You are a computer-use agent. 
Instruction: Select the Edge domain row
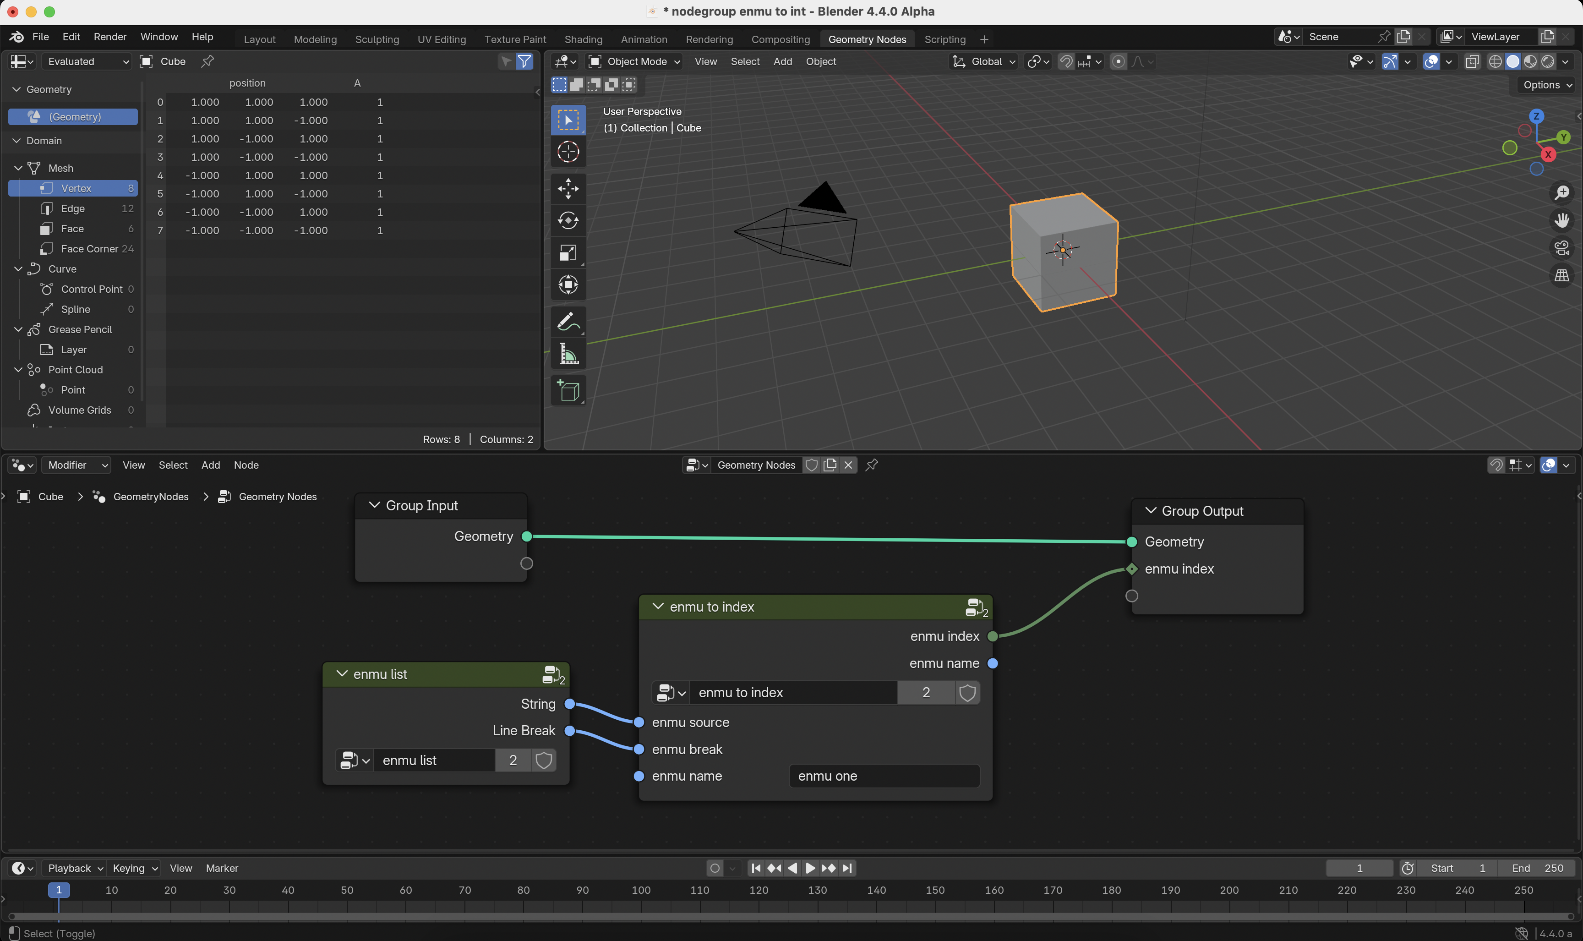point(74,208)
